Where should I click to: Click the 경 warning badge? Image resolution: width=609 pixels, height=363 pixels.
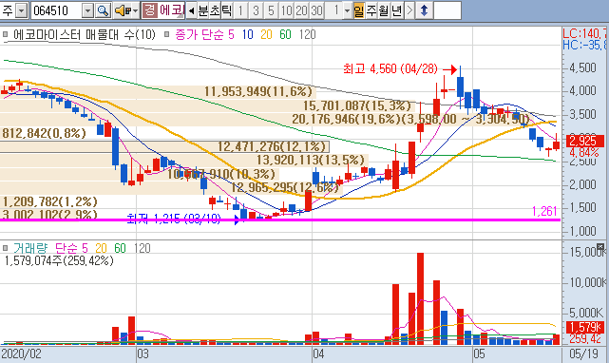pos(149,10)
